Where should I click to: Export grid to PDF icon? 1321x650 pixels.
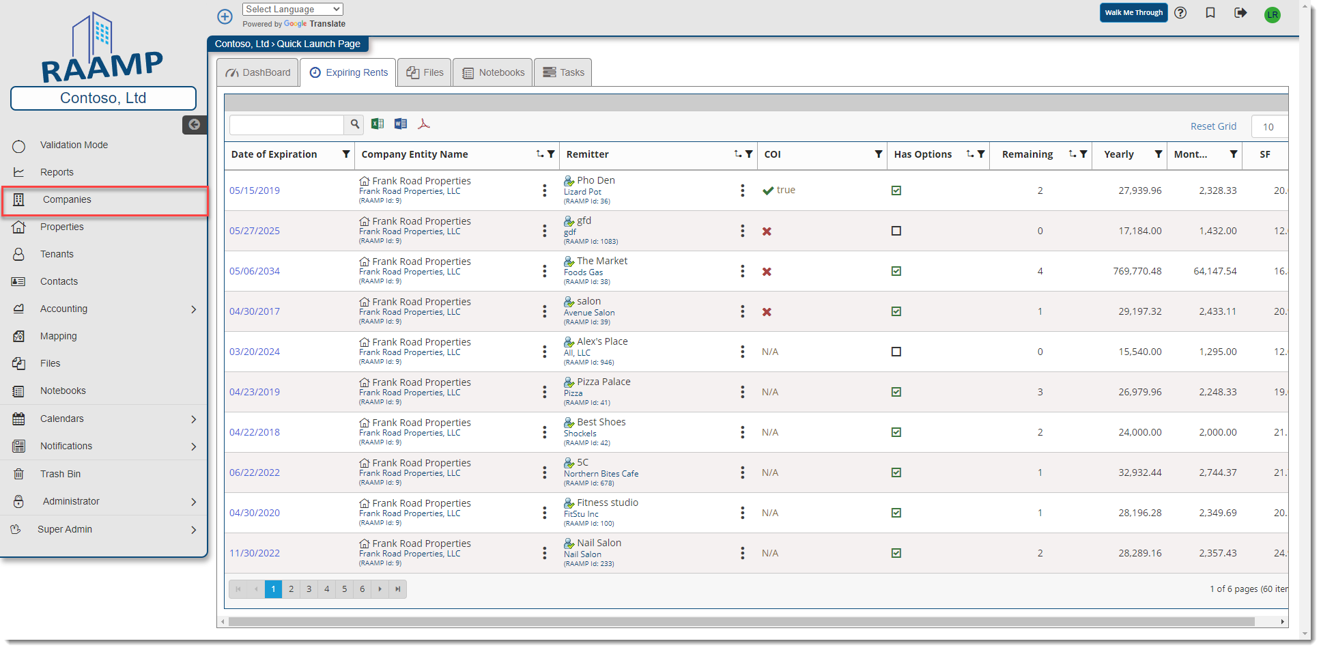[424, 124]
